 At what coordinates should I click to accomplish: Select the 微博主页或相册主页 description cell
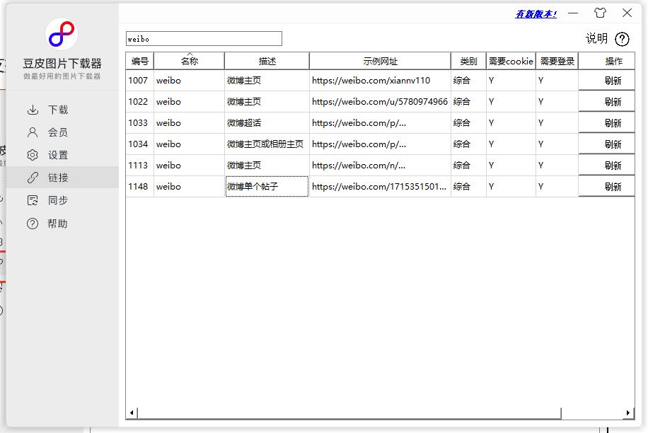pyautogui.click(x=267, y=144)
